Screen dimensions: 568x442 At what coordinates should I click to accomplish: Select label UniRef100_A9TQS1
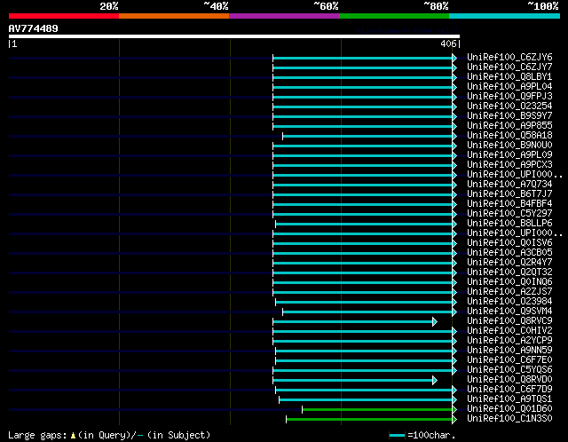pyautogui.click(x=509, y=399)
